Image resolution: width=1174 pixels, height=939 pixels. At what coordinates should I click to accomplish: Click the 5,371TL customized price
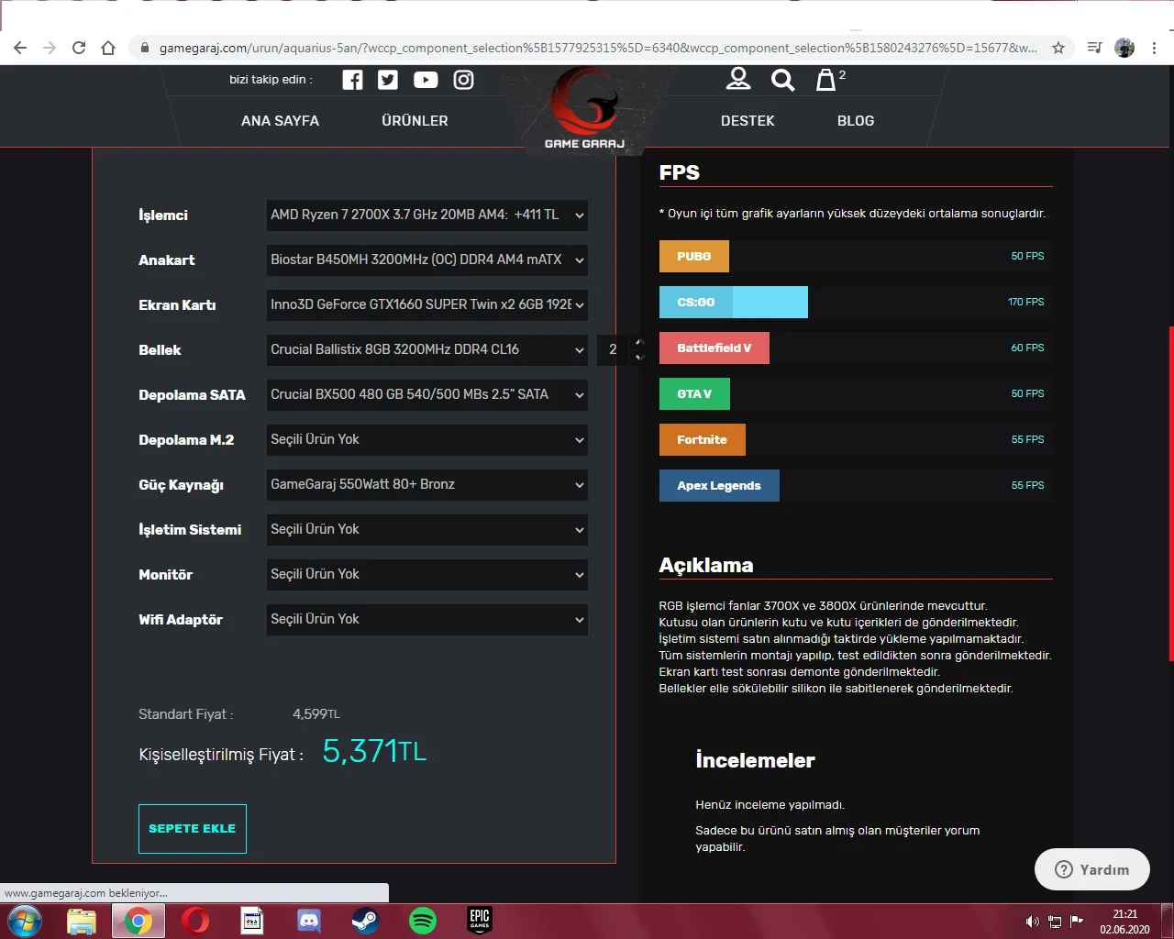[x=374, y=752]
